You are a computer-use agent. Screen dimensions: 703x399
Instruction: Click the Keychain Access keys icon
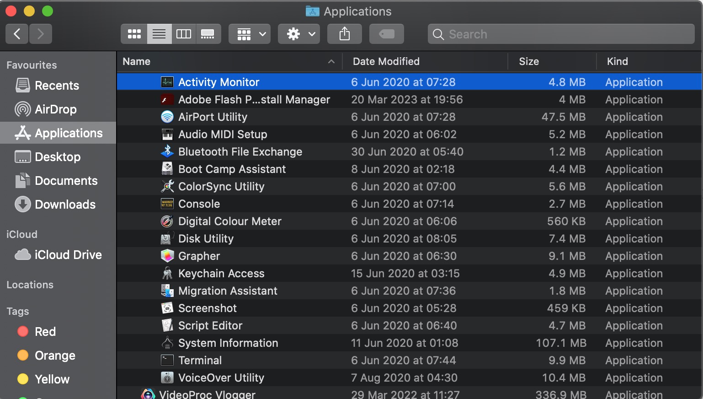pos(167,273)
